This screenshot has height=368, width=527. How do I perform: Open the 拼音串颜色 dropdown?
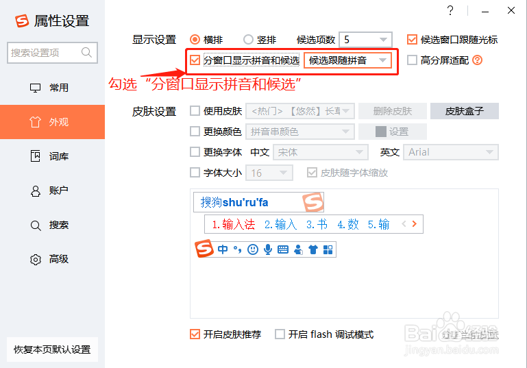[300, 132]
